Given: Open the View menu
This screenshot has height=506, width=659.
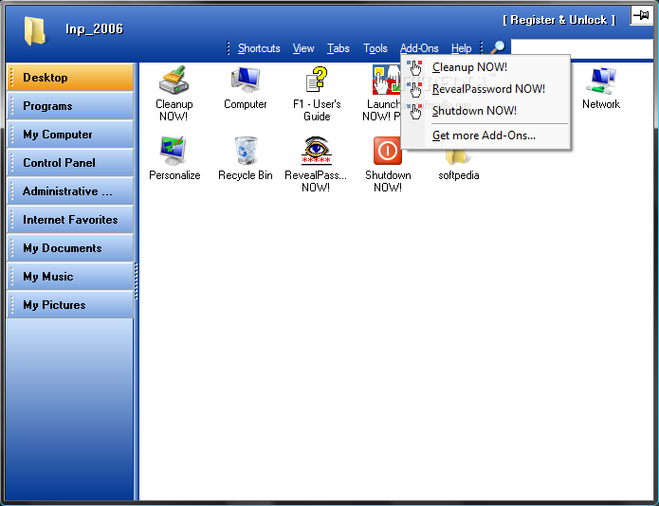Looking at the screenshot, I should (x=303, y=48).
